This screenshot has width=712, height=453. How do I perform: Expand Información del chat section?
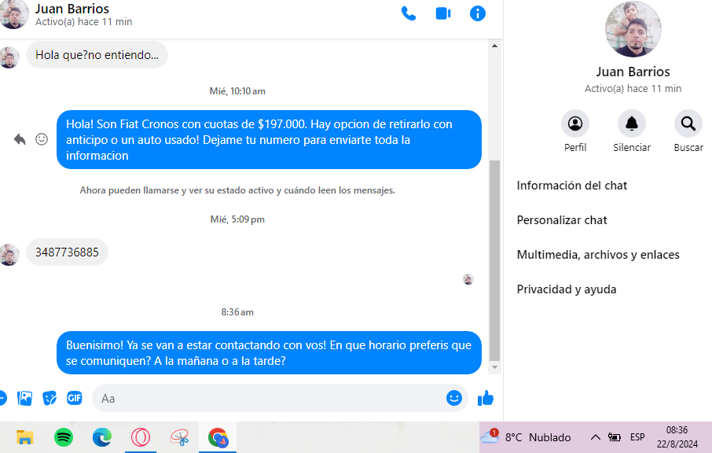[x=571, y=186]
